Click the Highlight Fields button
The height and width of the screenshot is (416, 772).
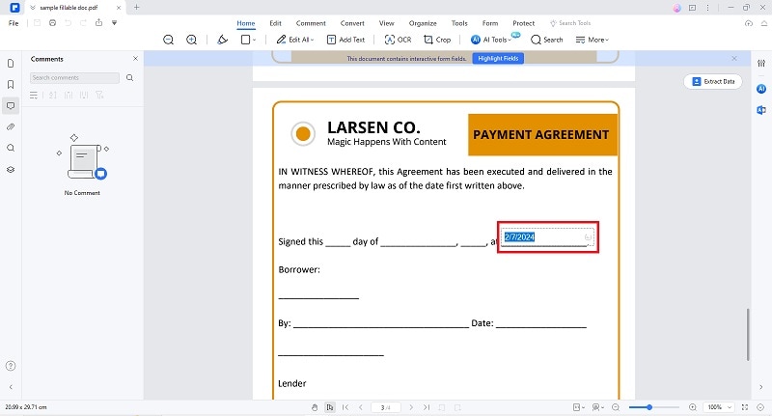pyautogui.click(x=498, y=58)
